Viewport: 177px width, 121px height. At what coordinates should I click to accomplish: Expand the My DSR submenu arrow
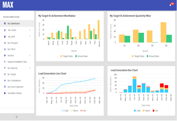30,36
